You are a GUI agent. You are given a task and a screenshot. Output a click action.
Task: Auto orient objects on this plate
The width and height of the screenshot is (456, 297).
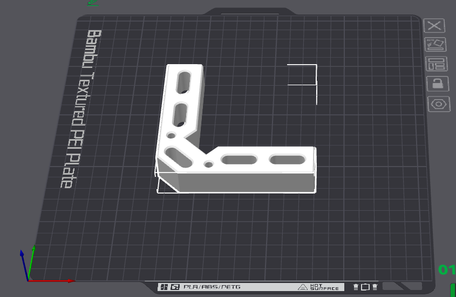click(435, 44)
